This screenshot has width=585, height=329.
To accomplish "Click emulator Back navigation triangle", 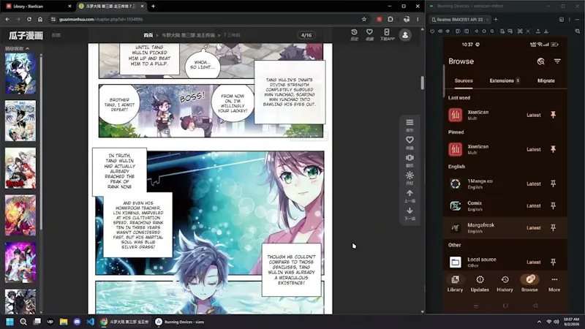I will pos(476,31).
